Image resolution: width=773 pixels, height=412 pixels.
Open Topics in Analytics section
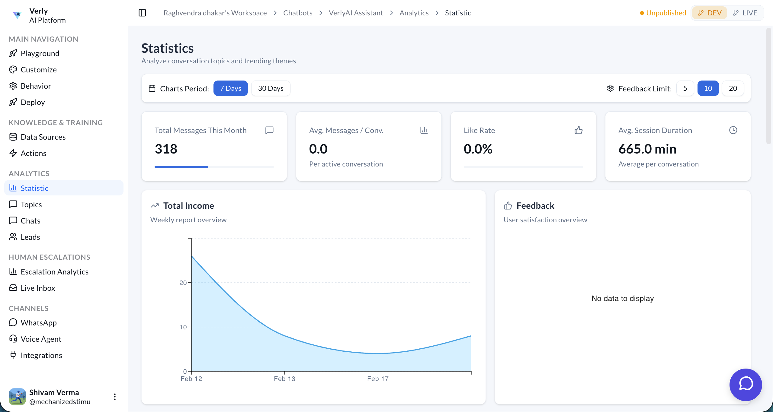[31, 204]
